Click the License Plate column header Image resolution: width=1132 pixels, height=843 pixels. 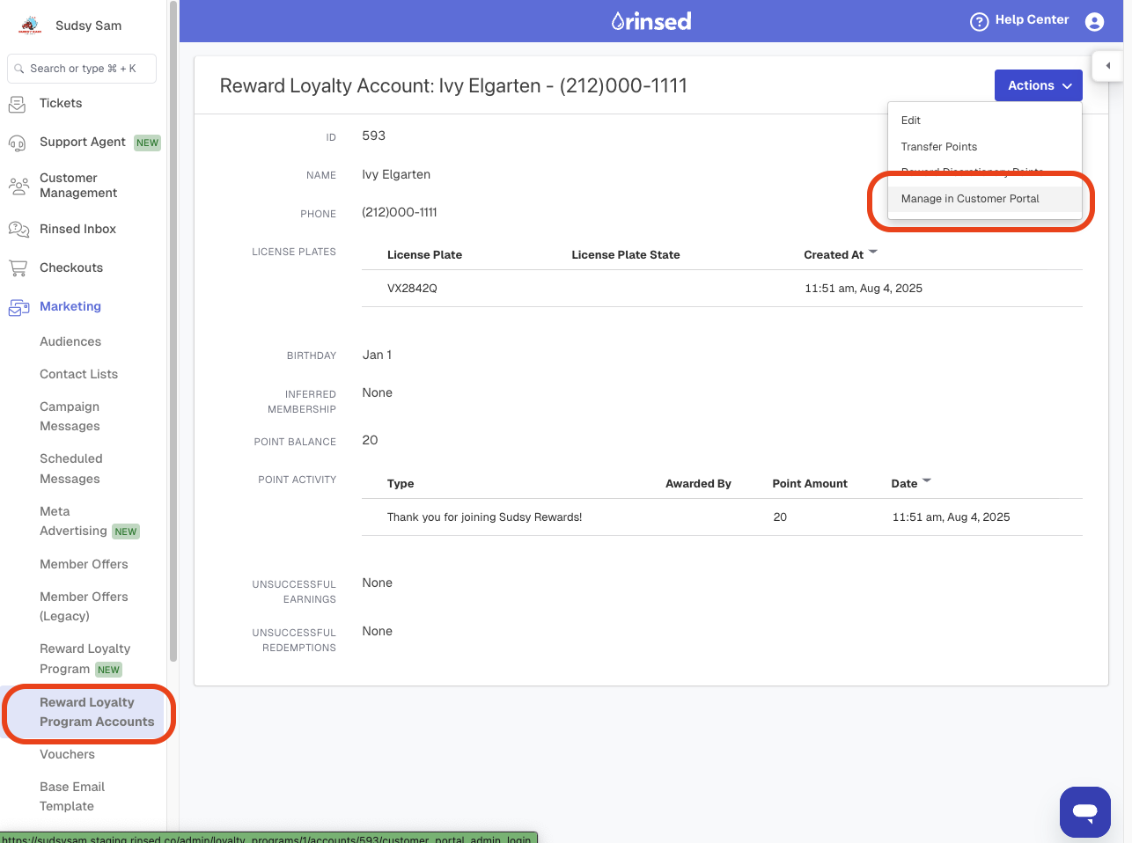click(x=424, y=255)
